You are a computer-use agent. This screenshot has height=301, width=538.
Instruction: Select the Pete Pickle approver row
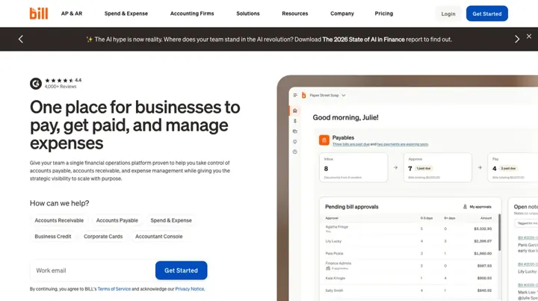coord(408,254)
